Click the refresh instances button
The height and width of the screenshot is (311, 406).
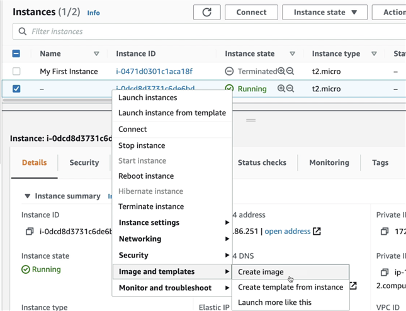[207, 12]
